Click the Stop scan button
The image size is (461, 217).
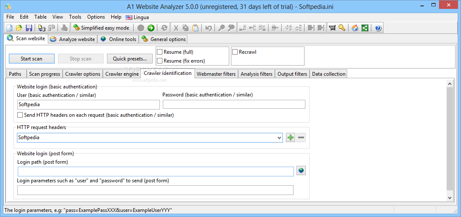[80, 59]
